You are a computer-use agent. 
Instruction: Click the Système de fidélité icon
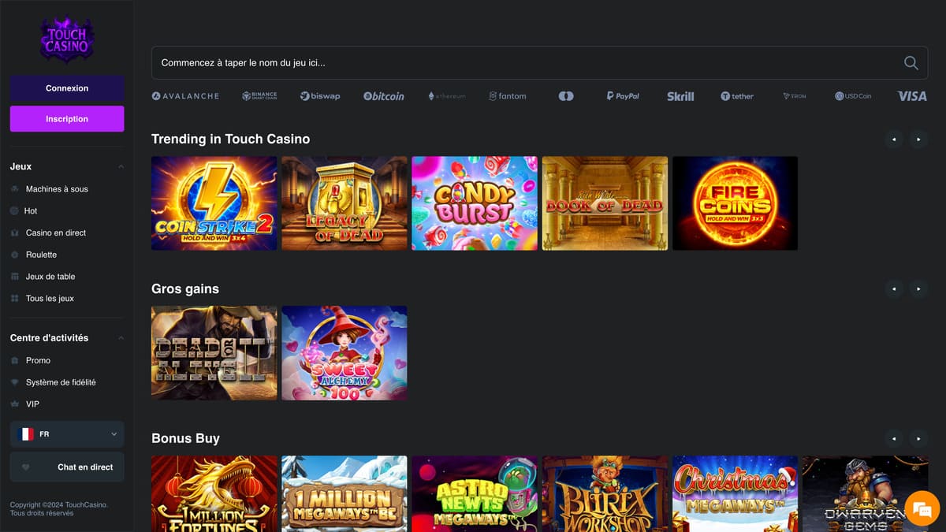(x=16, y=381)
